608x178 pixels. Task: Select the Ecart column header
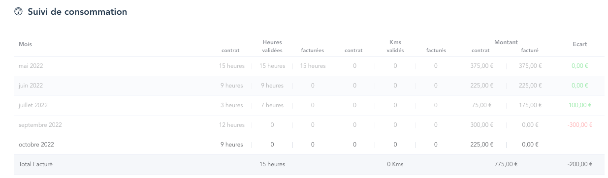point(579,44)
